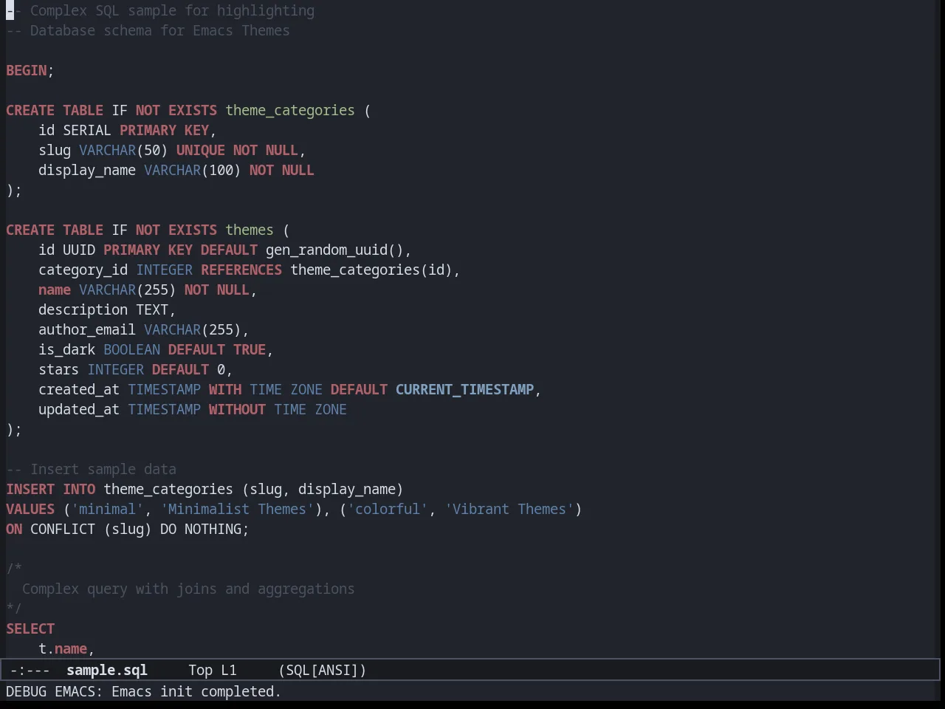
Task: Click the 'colorful' string literal
Action: (x=388, y=509)
